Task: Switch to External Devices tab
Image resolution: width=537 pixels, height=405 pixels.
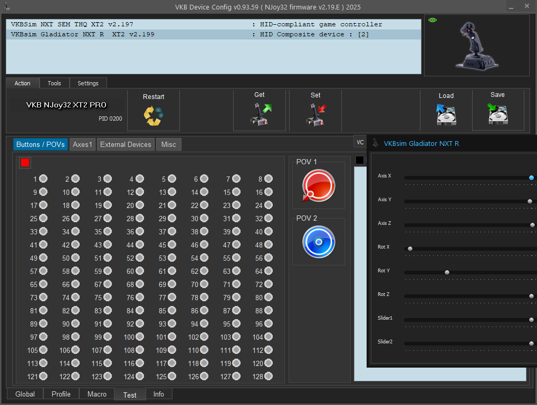Action: [x=126, y=144]
